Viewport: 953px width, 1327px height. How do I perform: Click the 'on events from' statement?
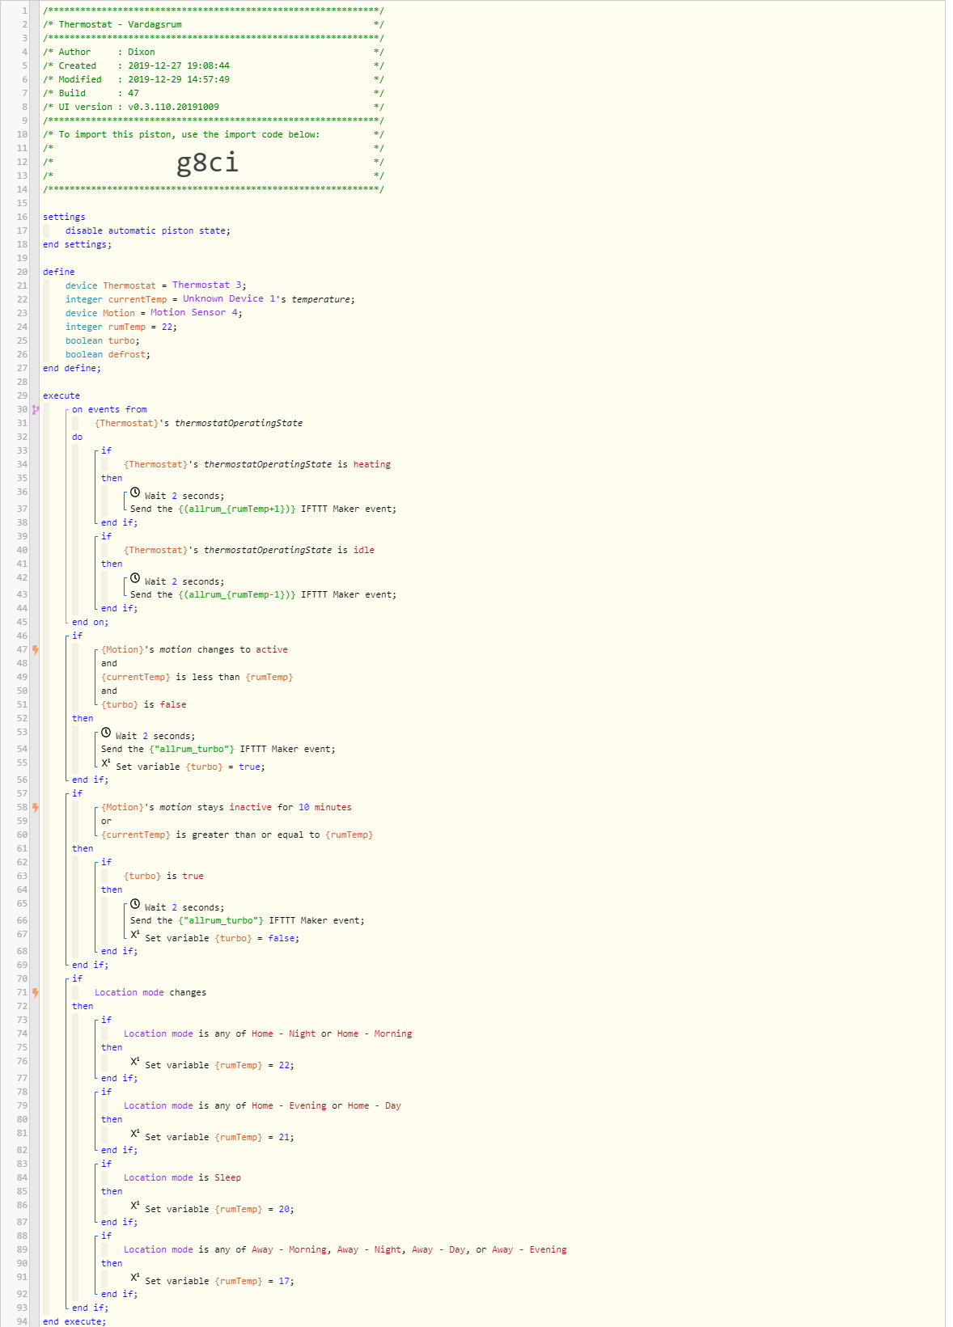(x=109, y=409)
